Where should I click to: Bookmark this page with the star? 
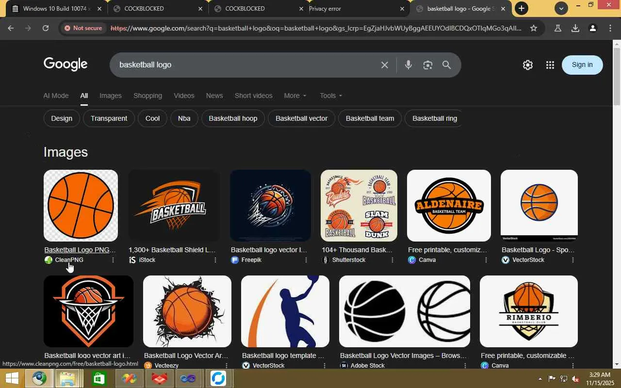tap(534, 28)
